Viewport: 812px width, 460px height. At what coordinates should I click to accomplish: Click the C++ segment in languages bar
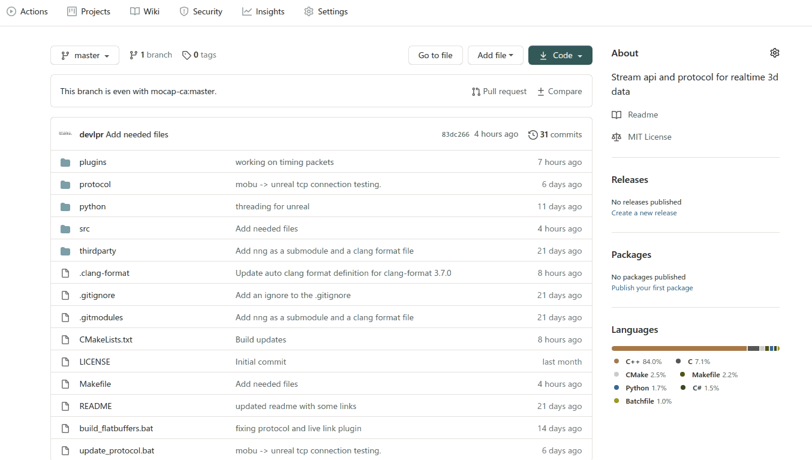pyautogui.click(x=678, y=348)
